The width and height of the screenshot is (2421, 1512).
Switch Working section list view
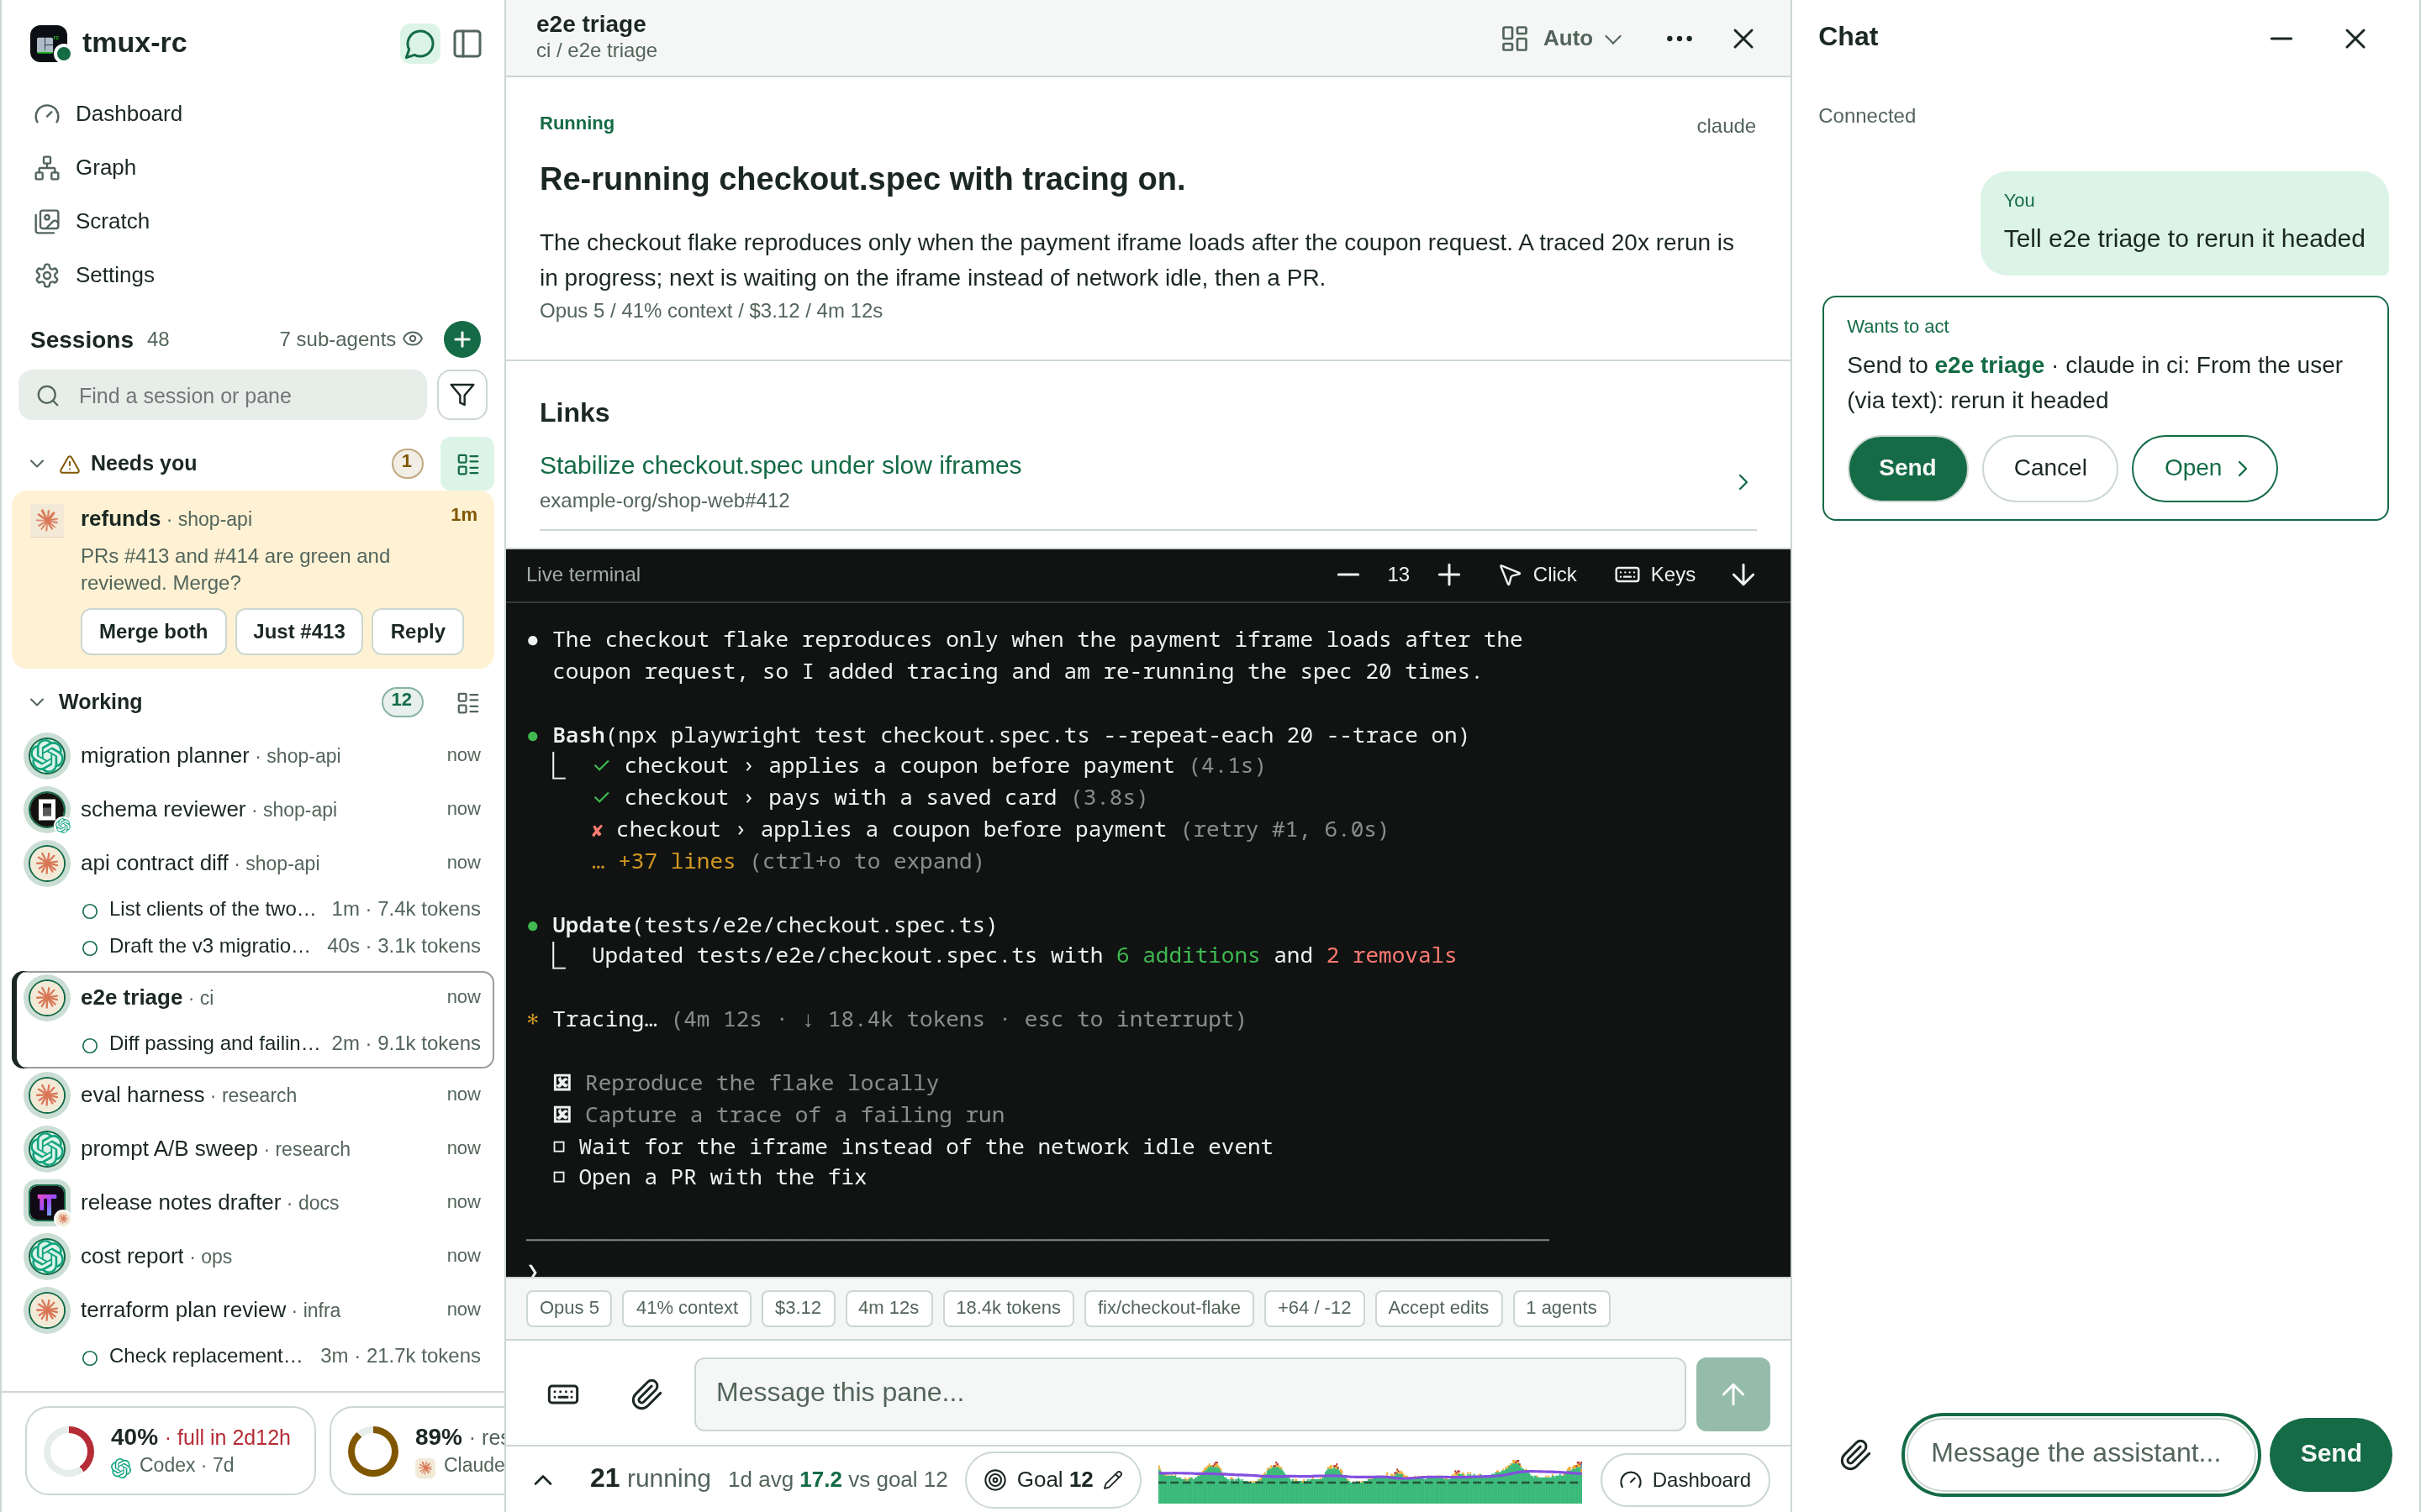[467, 703]
